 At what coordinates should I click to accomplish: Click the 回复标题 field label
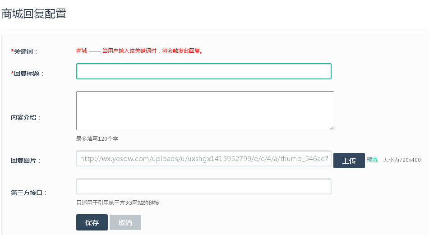tap(28, 74)
